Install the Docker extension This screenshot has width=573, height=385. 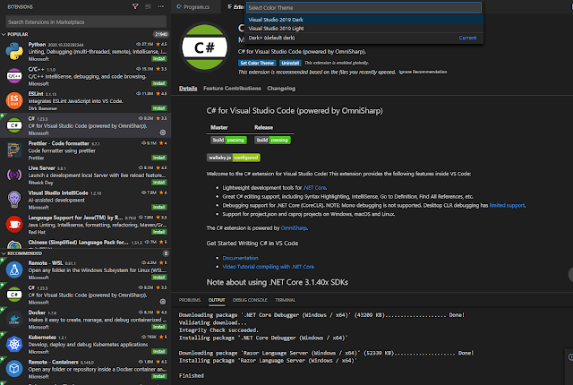point(159,327)
